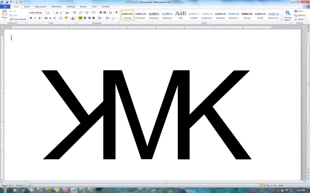Open Word Help
Viewport: 310px width, 193px height.
click(308, 7)
